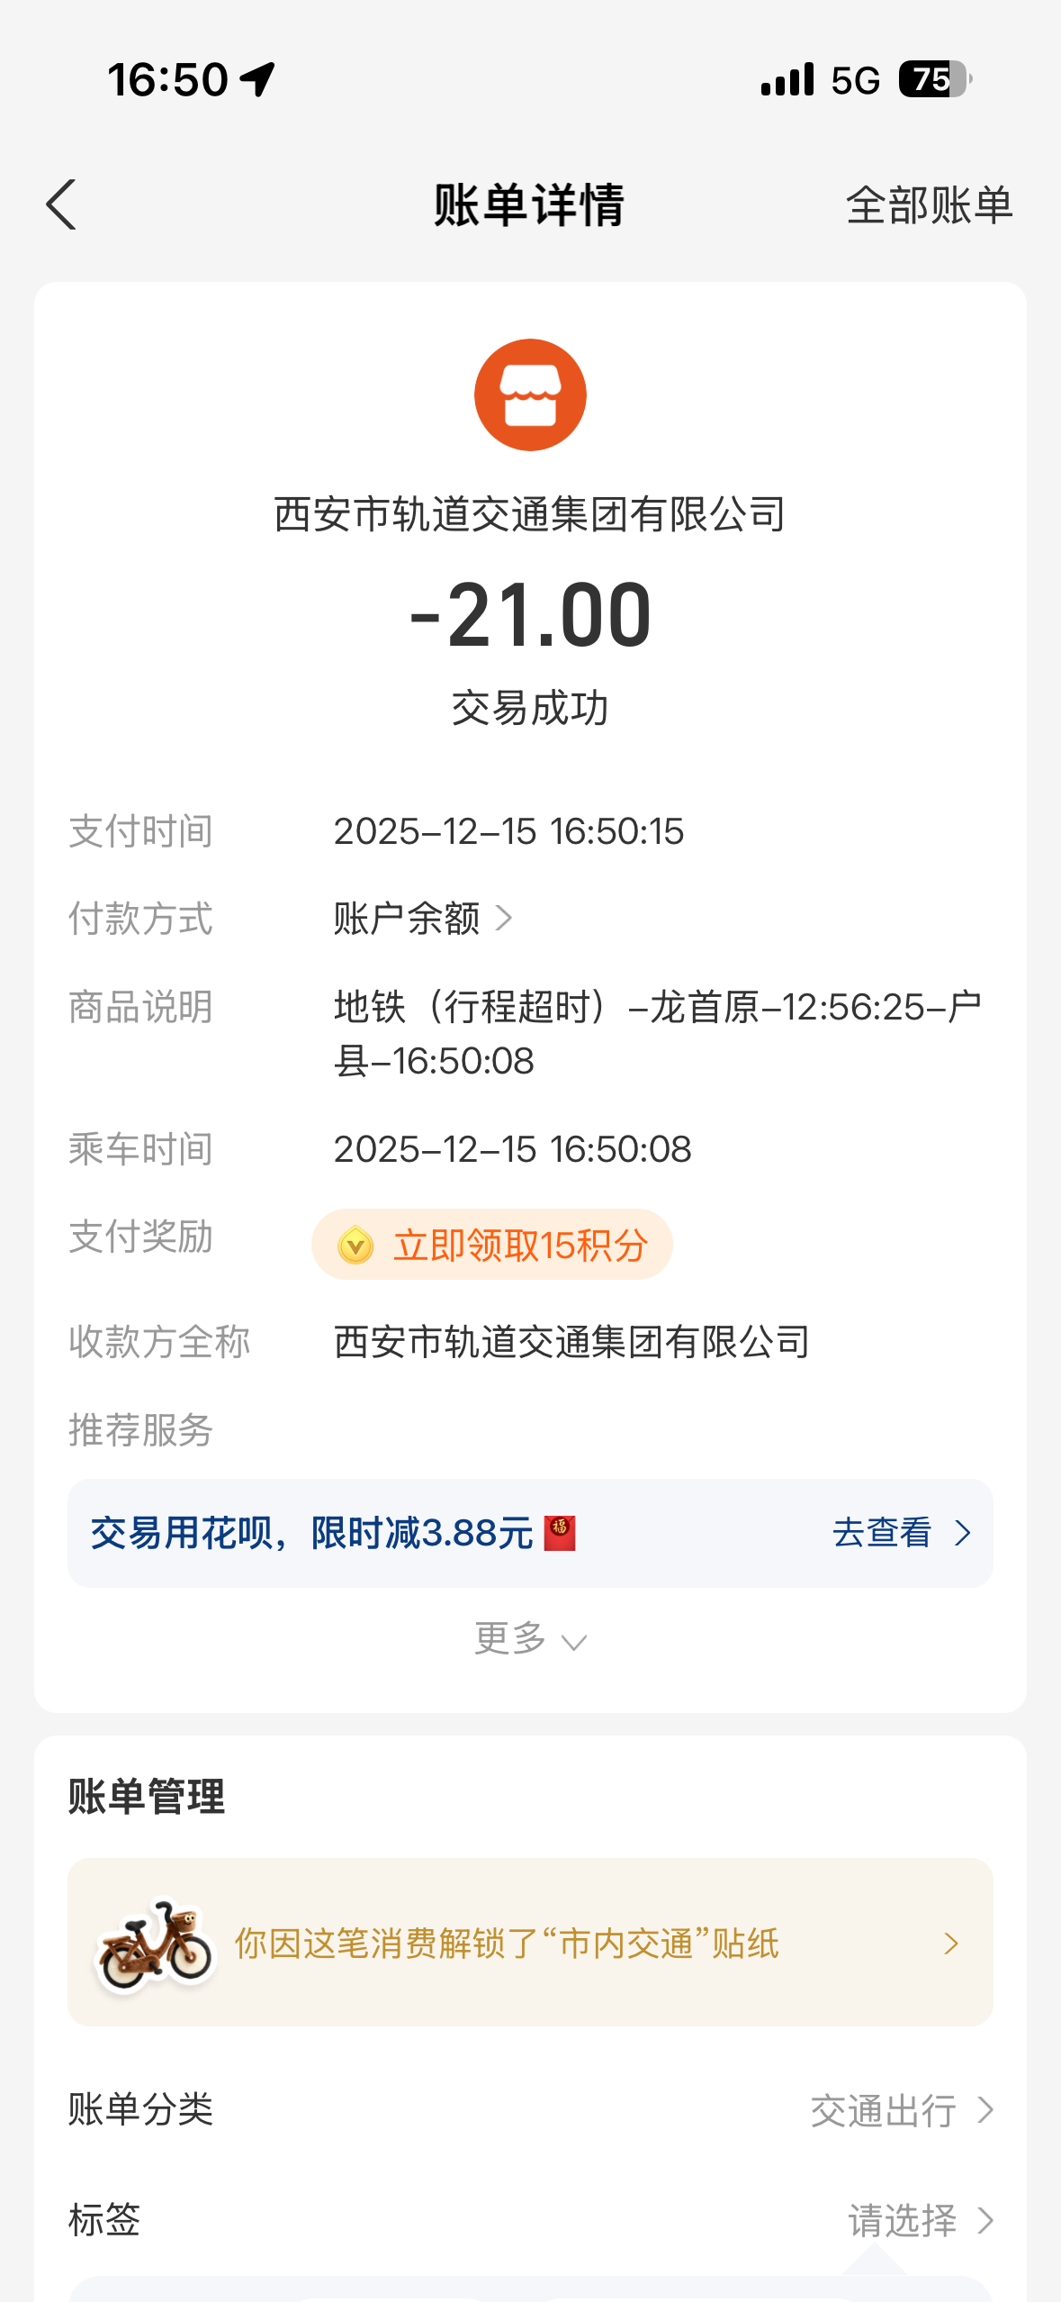Tap the location arrow in status bar

(x=258, y=79)
